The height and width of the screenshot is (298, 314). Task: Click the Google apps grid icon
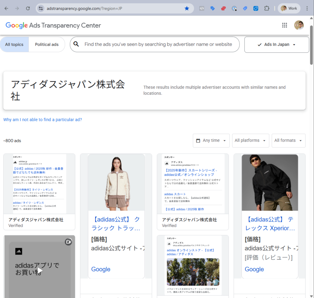(x=285, y=25)
